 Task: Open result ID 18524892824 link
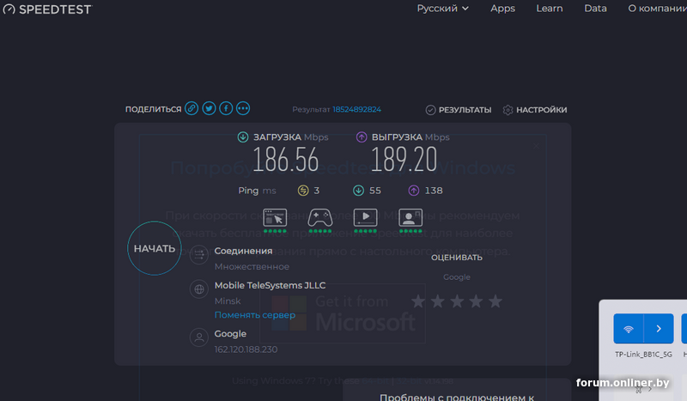point(356,110)
